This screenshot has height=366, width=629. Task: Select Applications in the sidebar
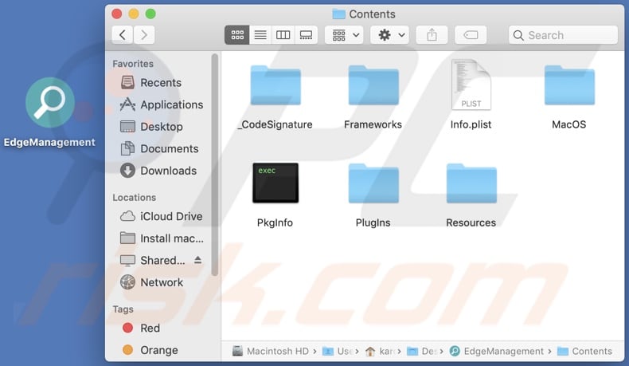pyautogui.click(x=171, y=104)
